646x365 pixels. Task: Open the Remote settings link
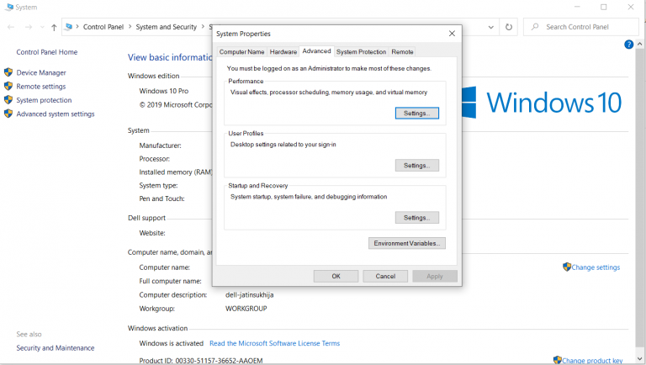point(41,86)
